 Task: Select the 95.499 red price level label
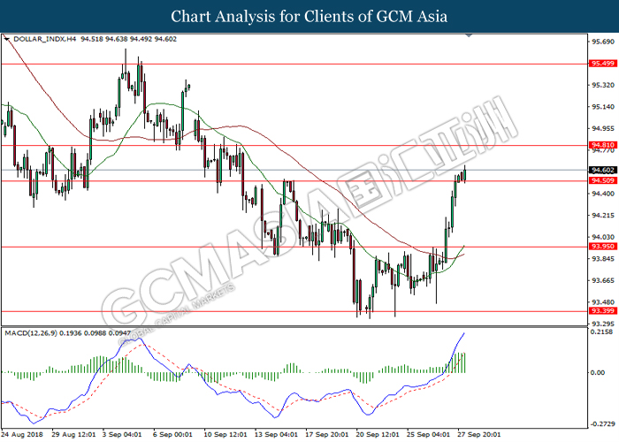[602, 64]
